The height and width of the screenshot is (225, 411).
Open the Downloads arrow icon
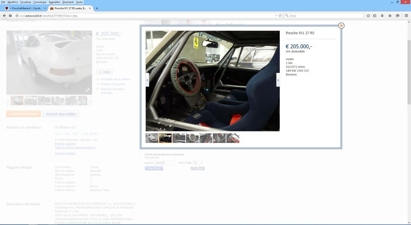pos(382,16)
